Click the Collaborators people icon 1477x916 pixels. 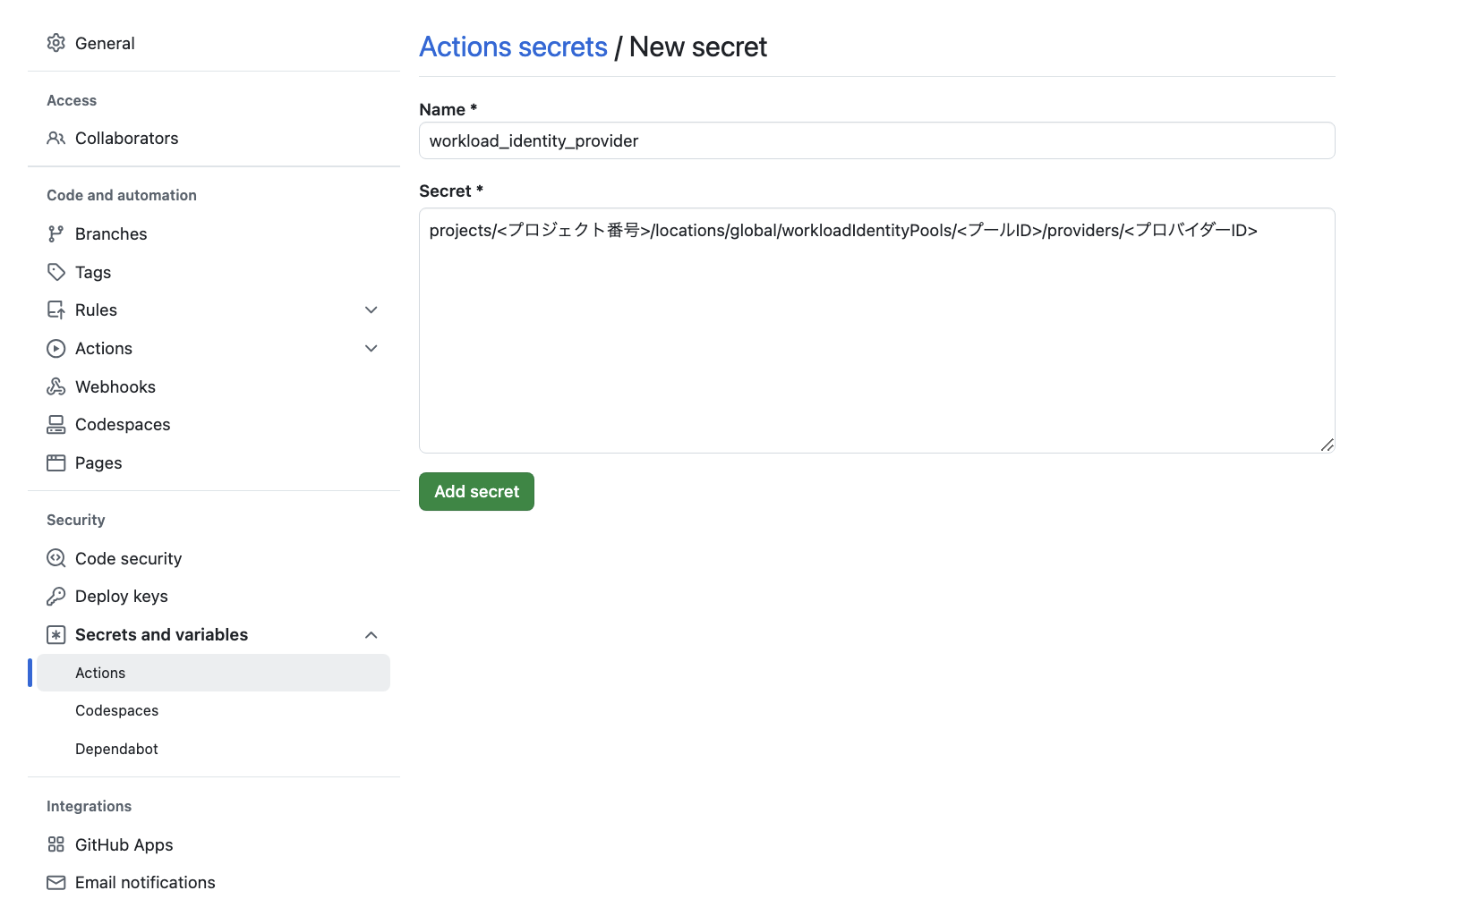coord(56,138)
